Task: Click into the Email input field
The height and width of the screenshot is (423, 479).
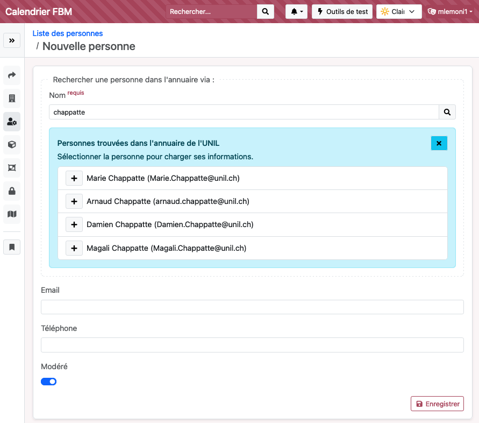Action: (x=252, y=307)
